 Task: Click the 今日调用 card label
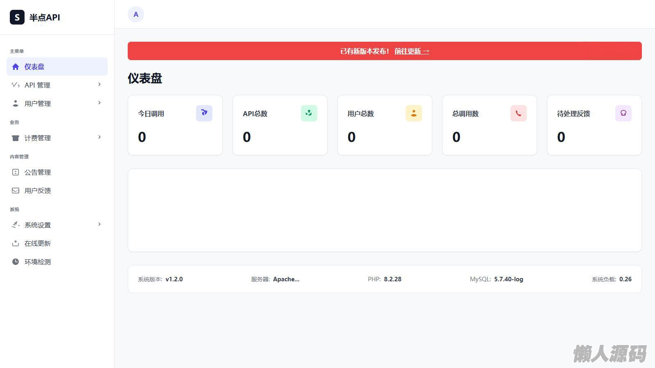[151, 114]
